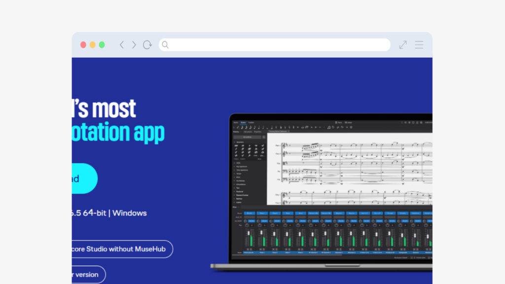Select the Home tab in MuseScore
505x284 pixels.
click(x=236, y=122)
